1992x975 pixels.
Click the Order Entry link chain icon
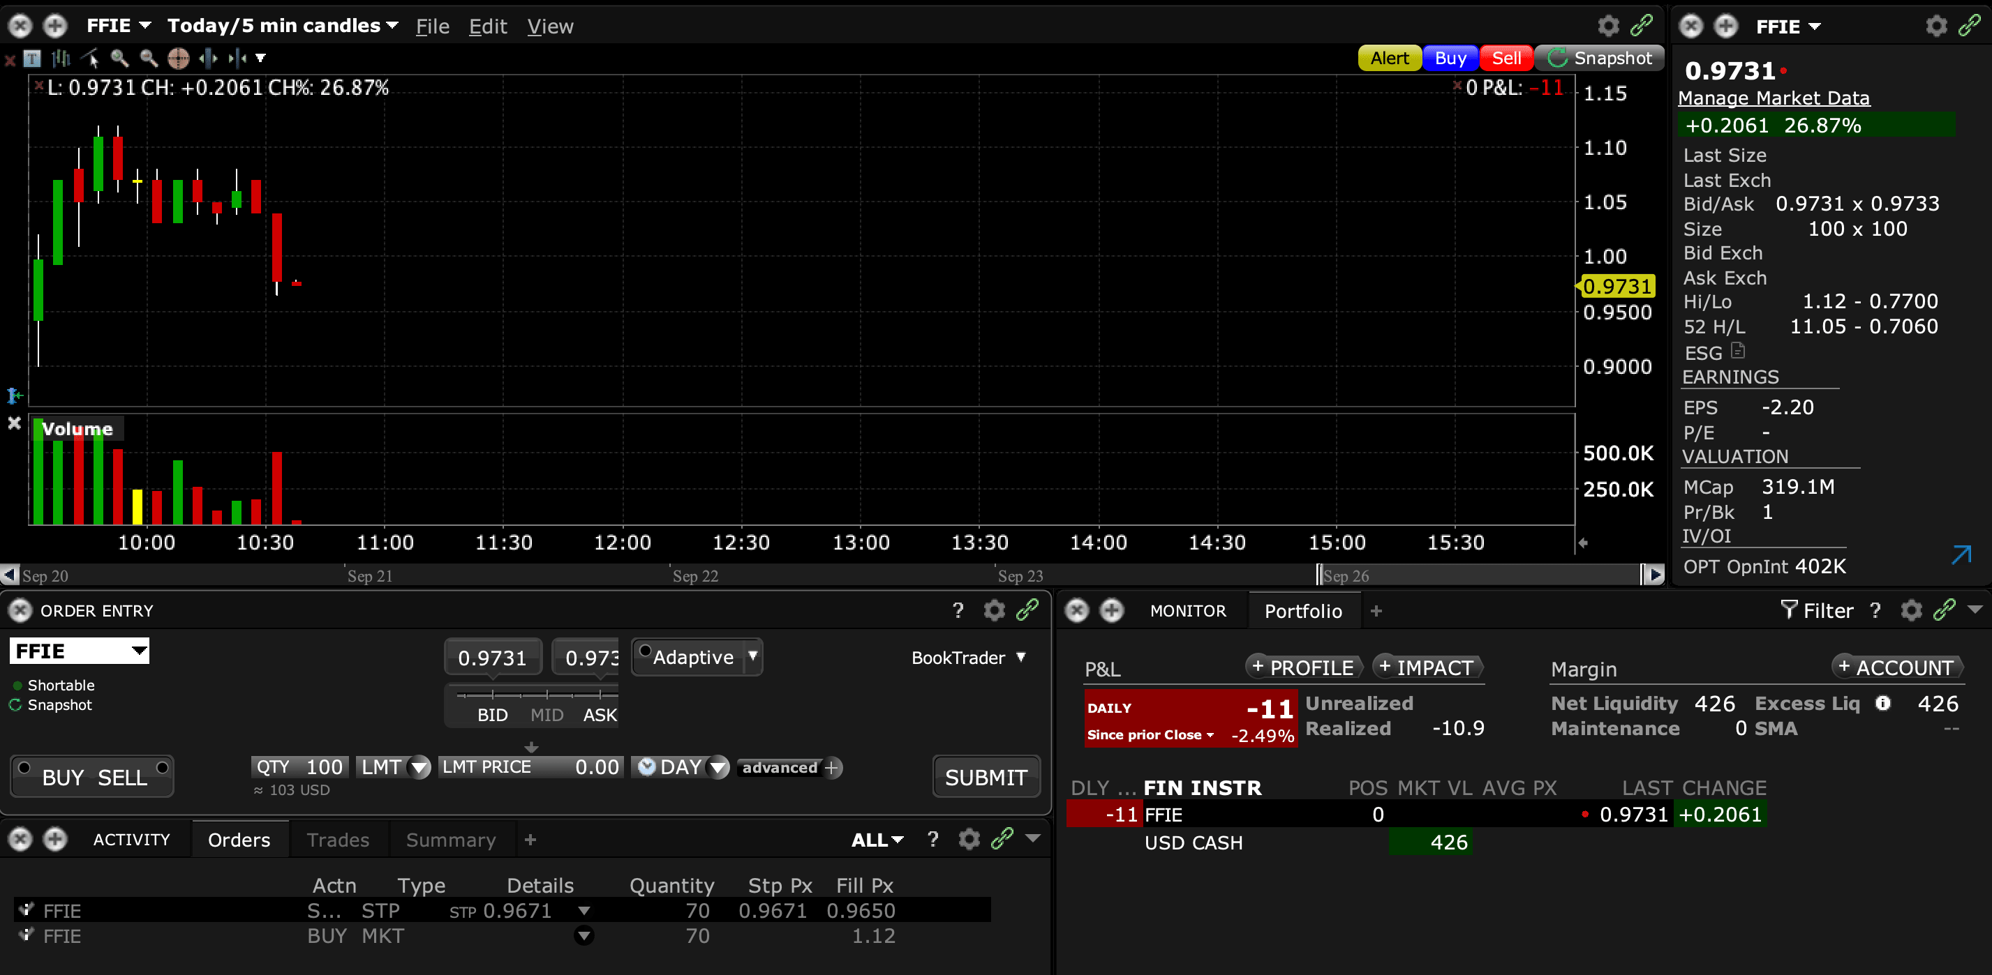pyautogui.click(x=1027, y=610)
